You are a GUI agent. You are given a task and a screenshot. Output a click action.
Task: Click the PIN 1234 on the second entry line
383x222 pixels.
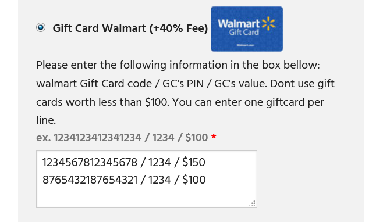(x=159, y=180)
